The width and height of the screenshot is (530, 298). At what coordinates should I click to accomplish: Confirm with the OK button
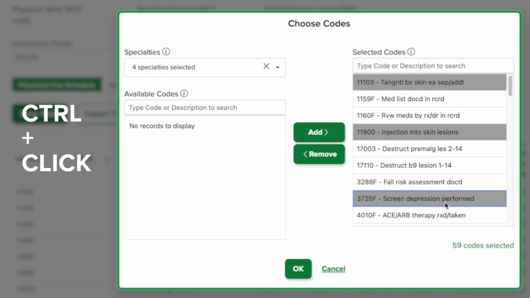(x=298, y=269)
